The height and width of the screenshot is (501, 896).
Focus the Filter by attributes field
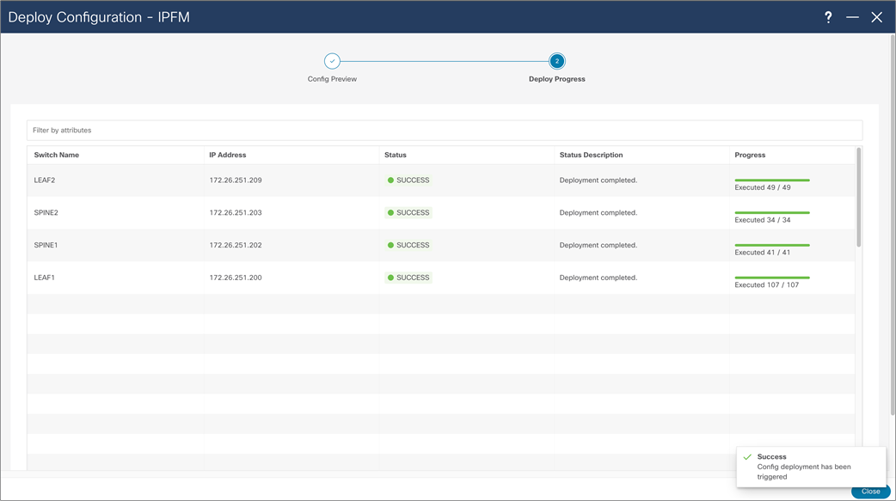tap(445, 131)
